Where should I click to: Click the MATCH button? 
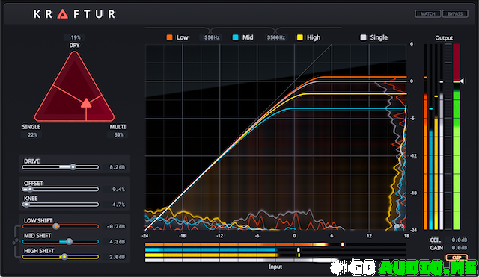pyautogui.click(x=427, y=13)
